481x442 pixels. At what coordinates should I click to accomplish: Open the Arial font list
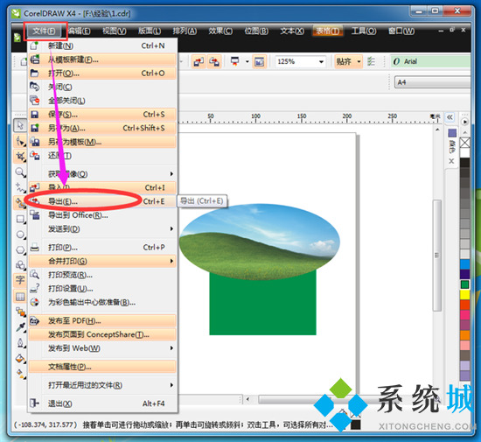430,61
